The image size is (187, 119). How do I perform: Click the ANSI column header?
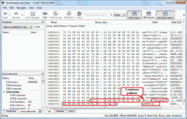click(x=155, y=22)
